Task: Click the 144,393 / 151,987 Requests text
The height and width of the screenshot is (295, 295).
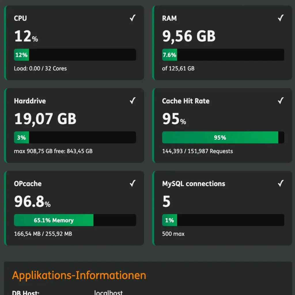Action: click(x=197, y=151)
